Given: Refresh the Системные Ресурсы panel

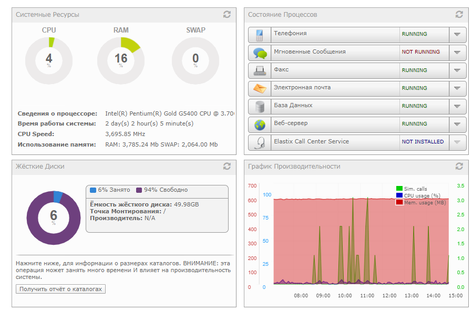Looking at the screenshot, I should point(227,15).
